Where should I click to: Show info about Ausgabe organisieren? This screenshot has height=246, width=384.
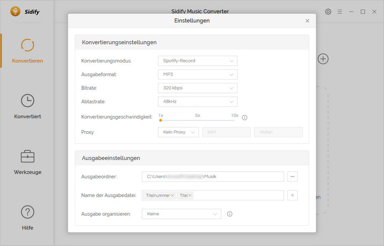point(230,214)
